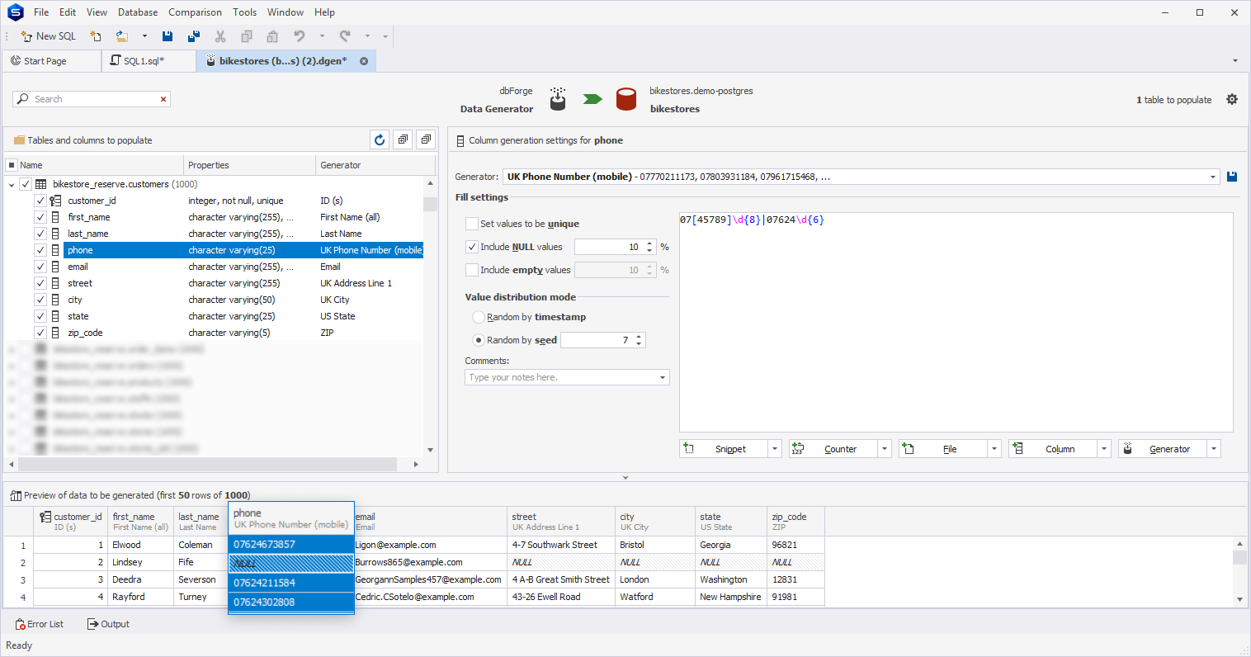Enable Include empty values checkbox

pyautogui.click(x=472, y=270)
